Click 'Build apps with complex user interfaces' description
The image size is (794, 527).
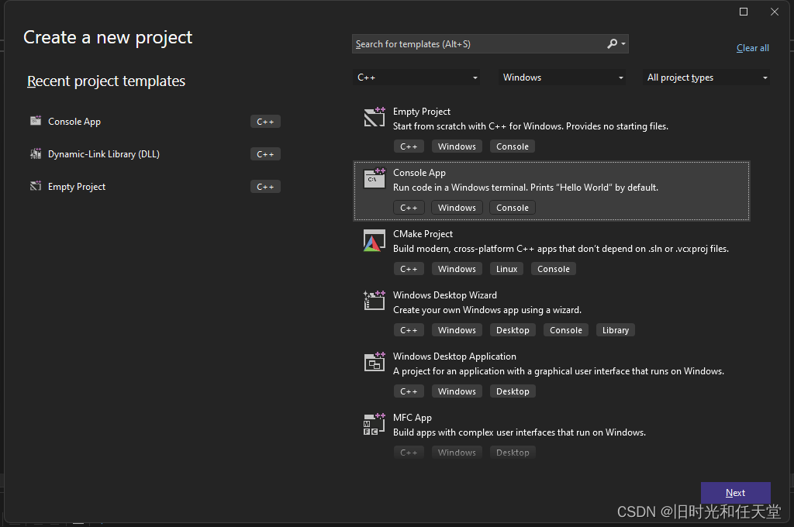[x=519, y=432]
